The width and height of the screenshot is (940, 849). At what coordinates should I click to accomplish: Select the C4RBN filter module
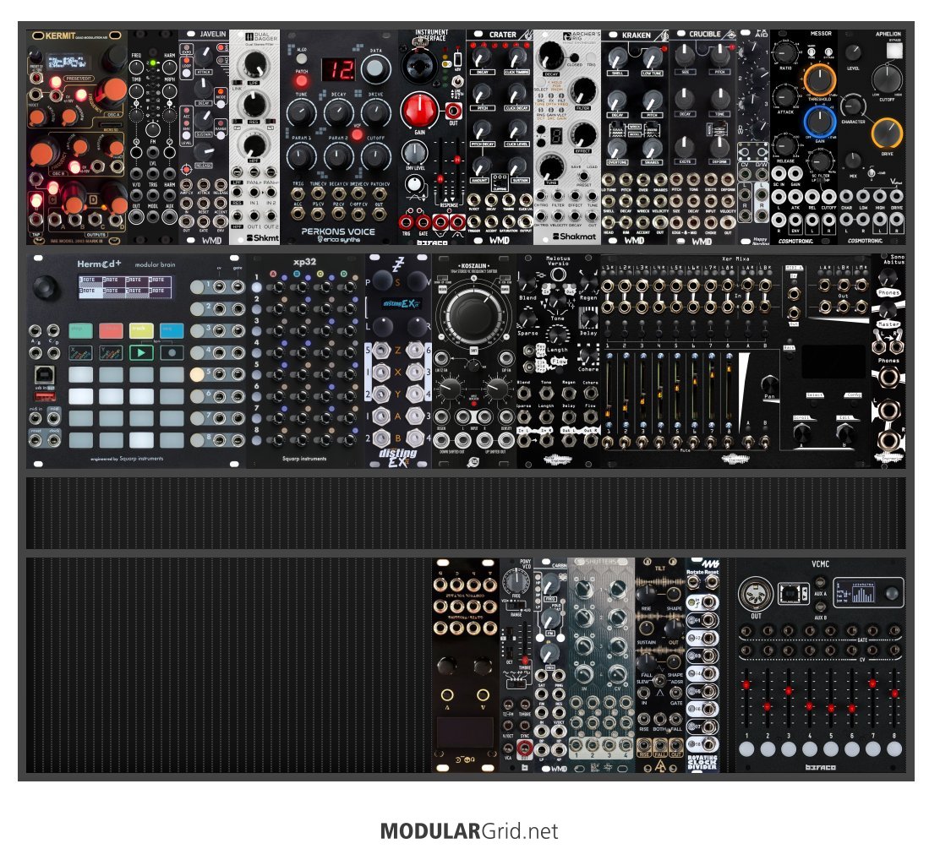click(x=551, y=665)
